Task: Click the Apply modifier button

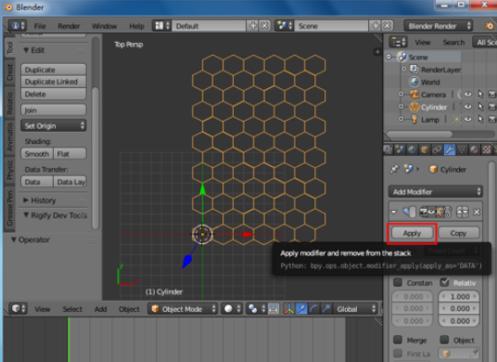Action: (412, 233)
